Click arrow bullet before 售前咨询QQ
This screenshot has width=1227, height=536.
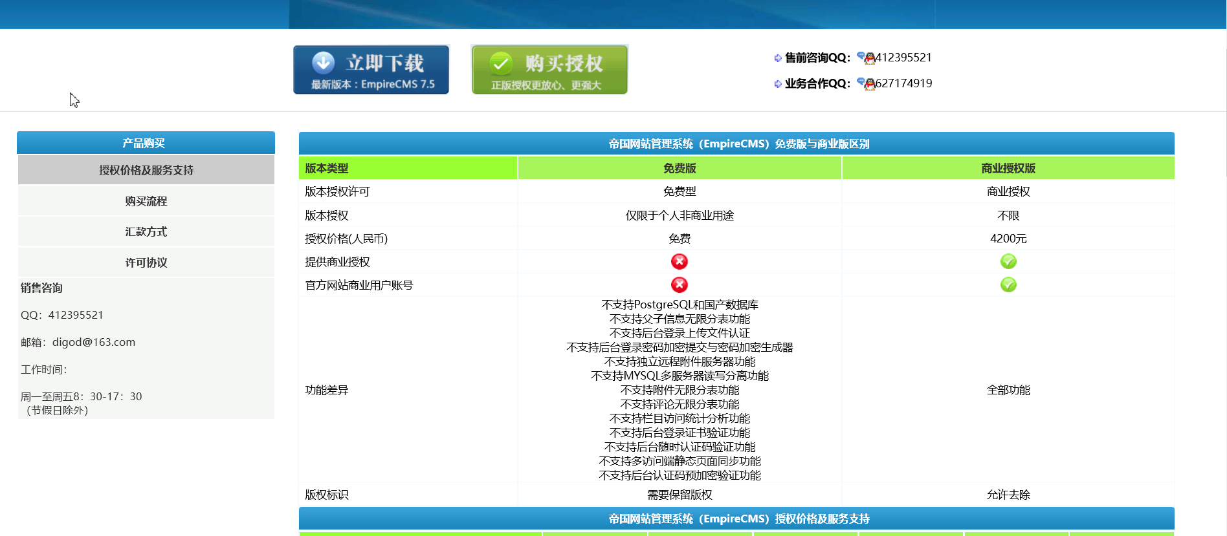click(x=778, y=58)
